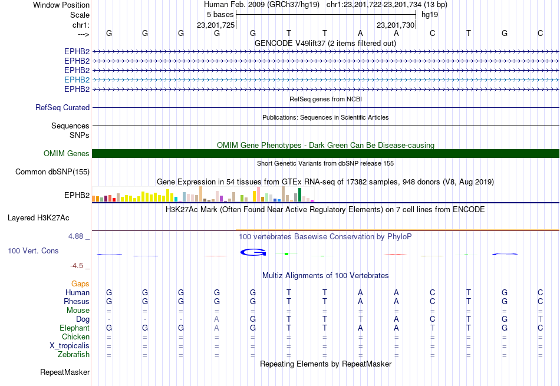Click the Layered H3K27Ac label
Screen dimensions: 560x386
tap(38, 218)
